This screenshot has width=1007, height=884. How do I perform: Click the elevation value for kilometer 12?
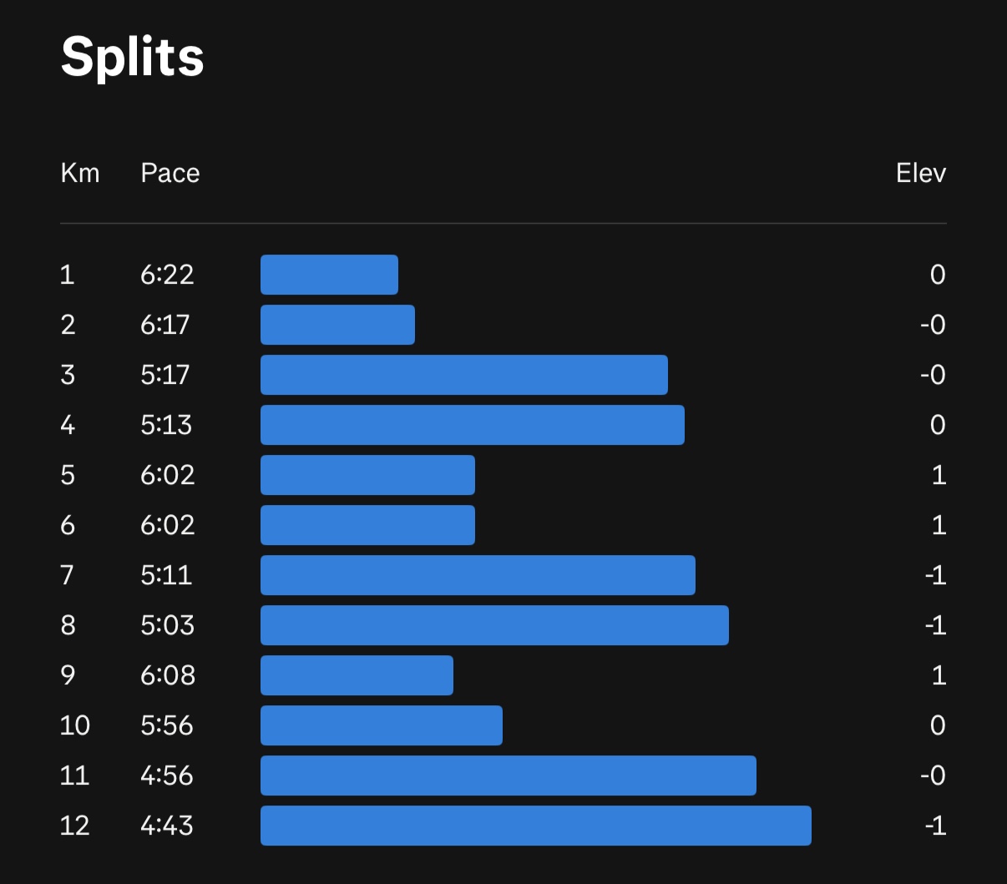[x=935, y=826]
